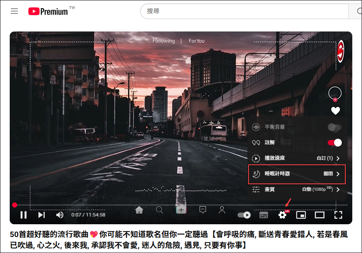Viewport: 362px width, 253px height.
Task: Expand chevron beside 自動 (1080p)
Action: (338, 190)
